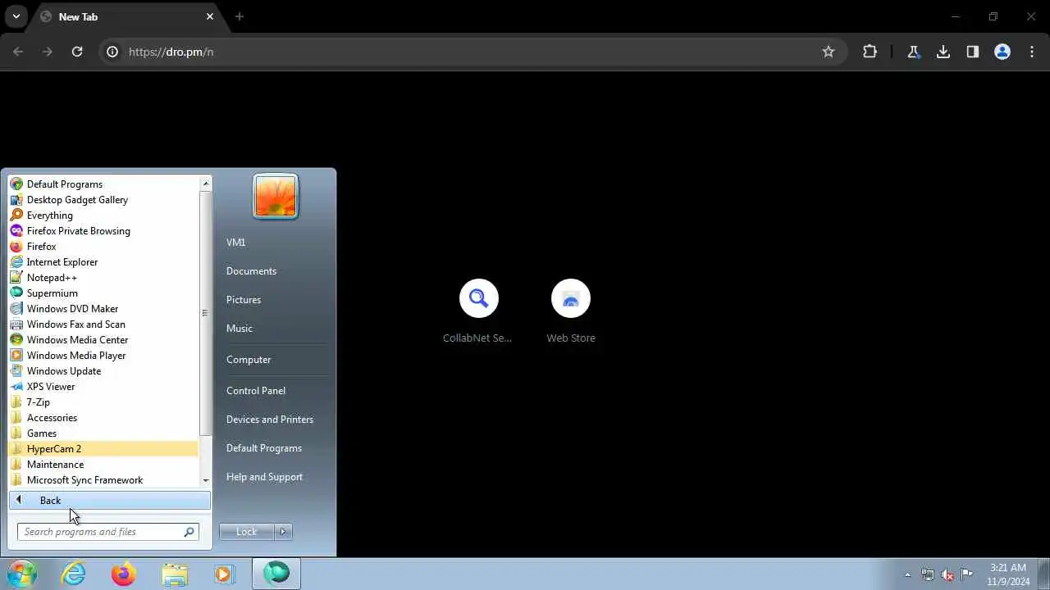This screenshot has width=1050, height=590.
Task: Expand the Accessories folder
Action: [103, 418]
